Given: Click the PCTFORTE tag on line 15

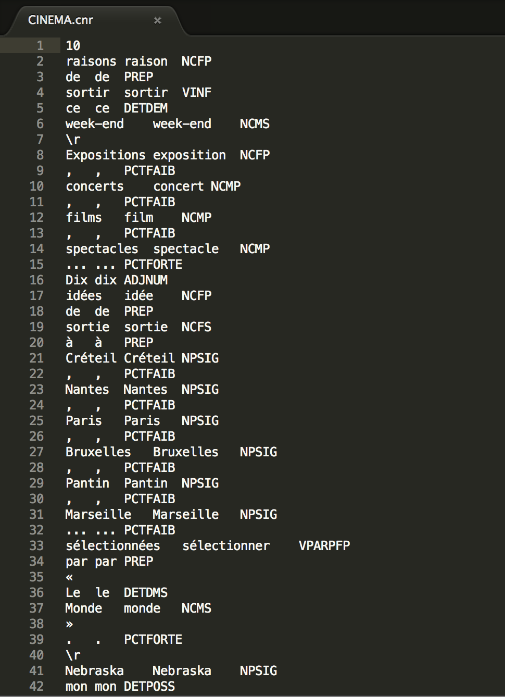Looking at the screenshot, I should click(153, 265).
